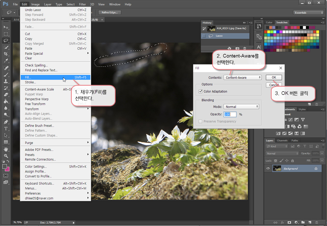Toggle shape layer filter in Layers
The width and height of the screenshot is (327, 226).
(311, 146)
